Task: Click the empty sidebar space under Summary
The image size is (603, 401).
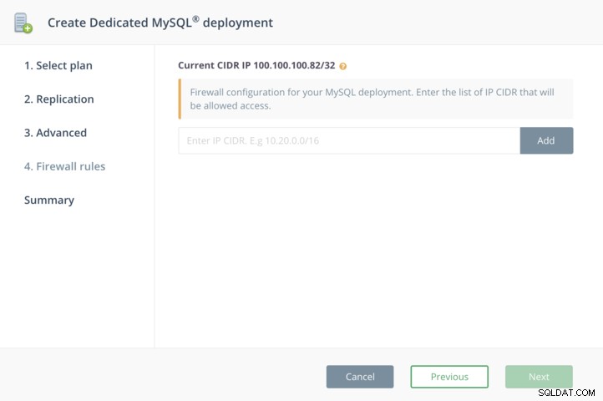Action: pos(77,277)
